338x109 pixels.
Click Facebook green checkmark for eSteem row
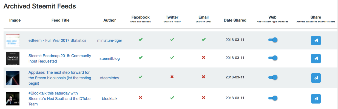tap(141, 40)
